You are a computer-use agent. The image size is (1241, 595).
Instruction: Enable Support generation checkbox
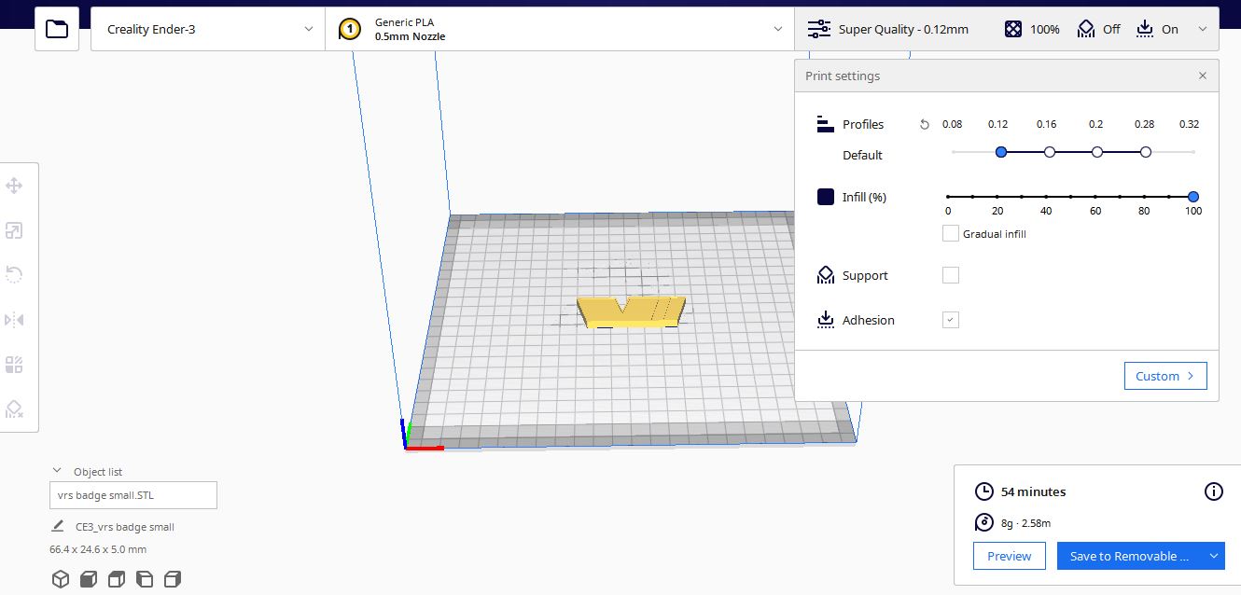950,274
